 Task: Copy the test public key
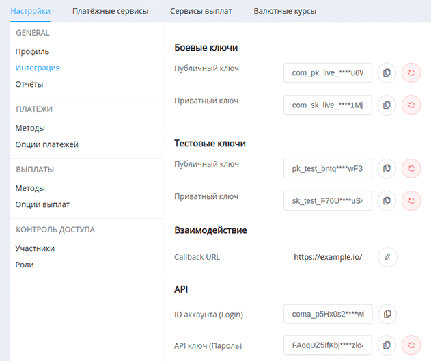387,168
